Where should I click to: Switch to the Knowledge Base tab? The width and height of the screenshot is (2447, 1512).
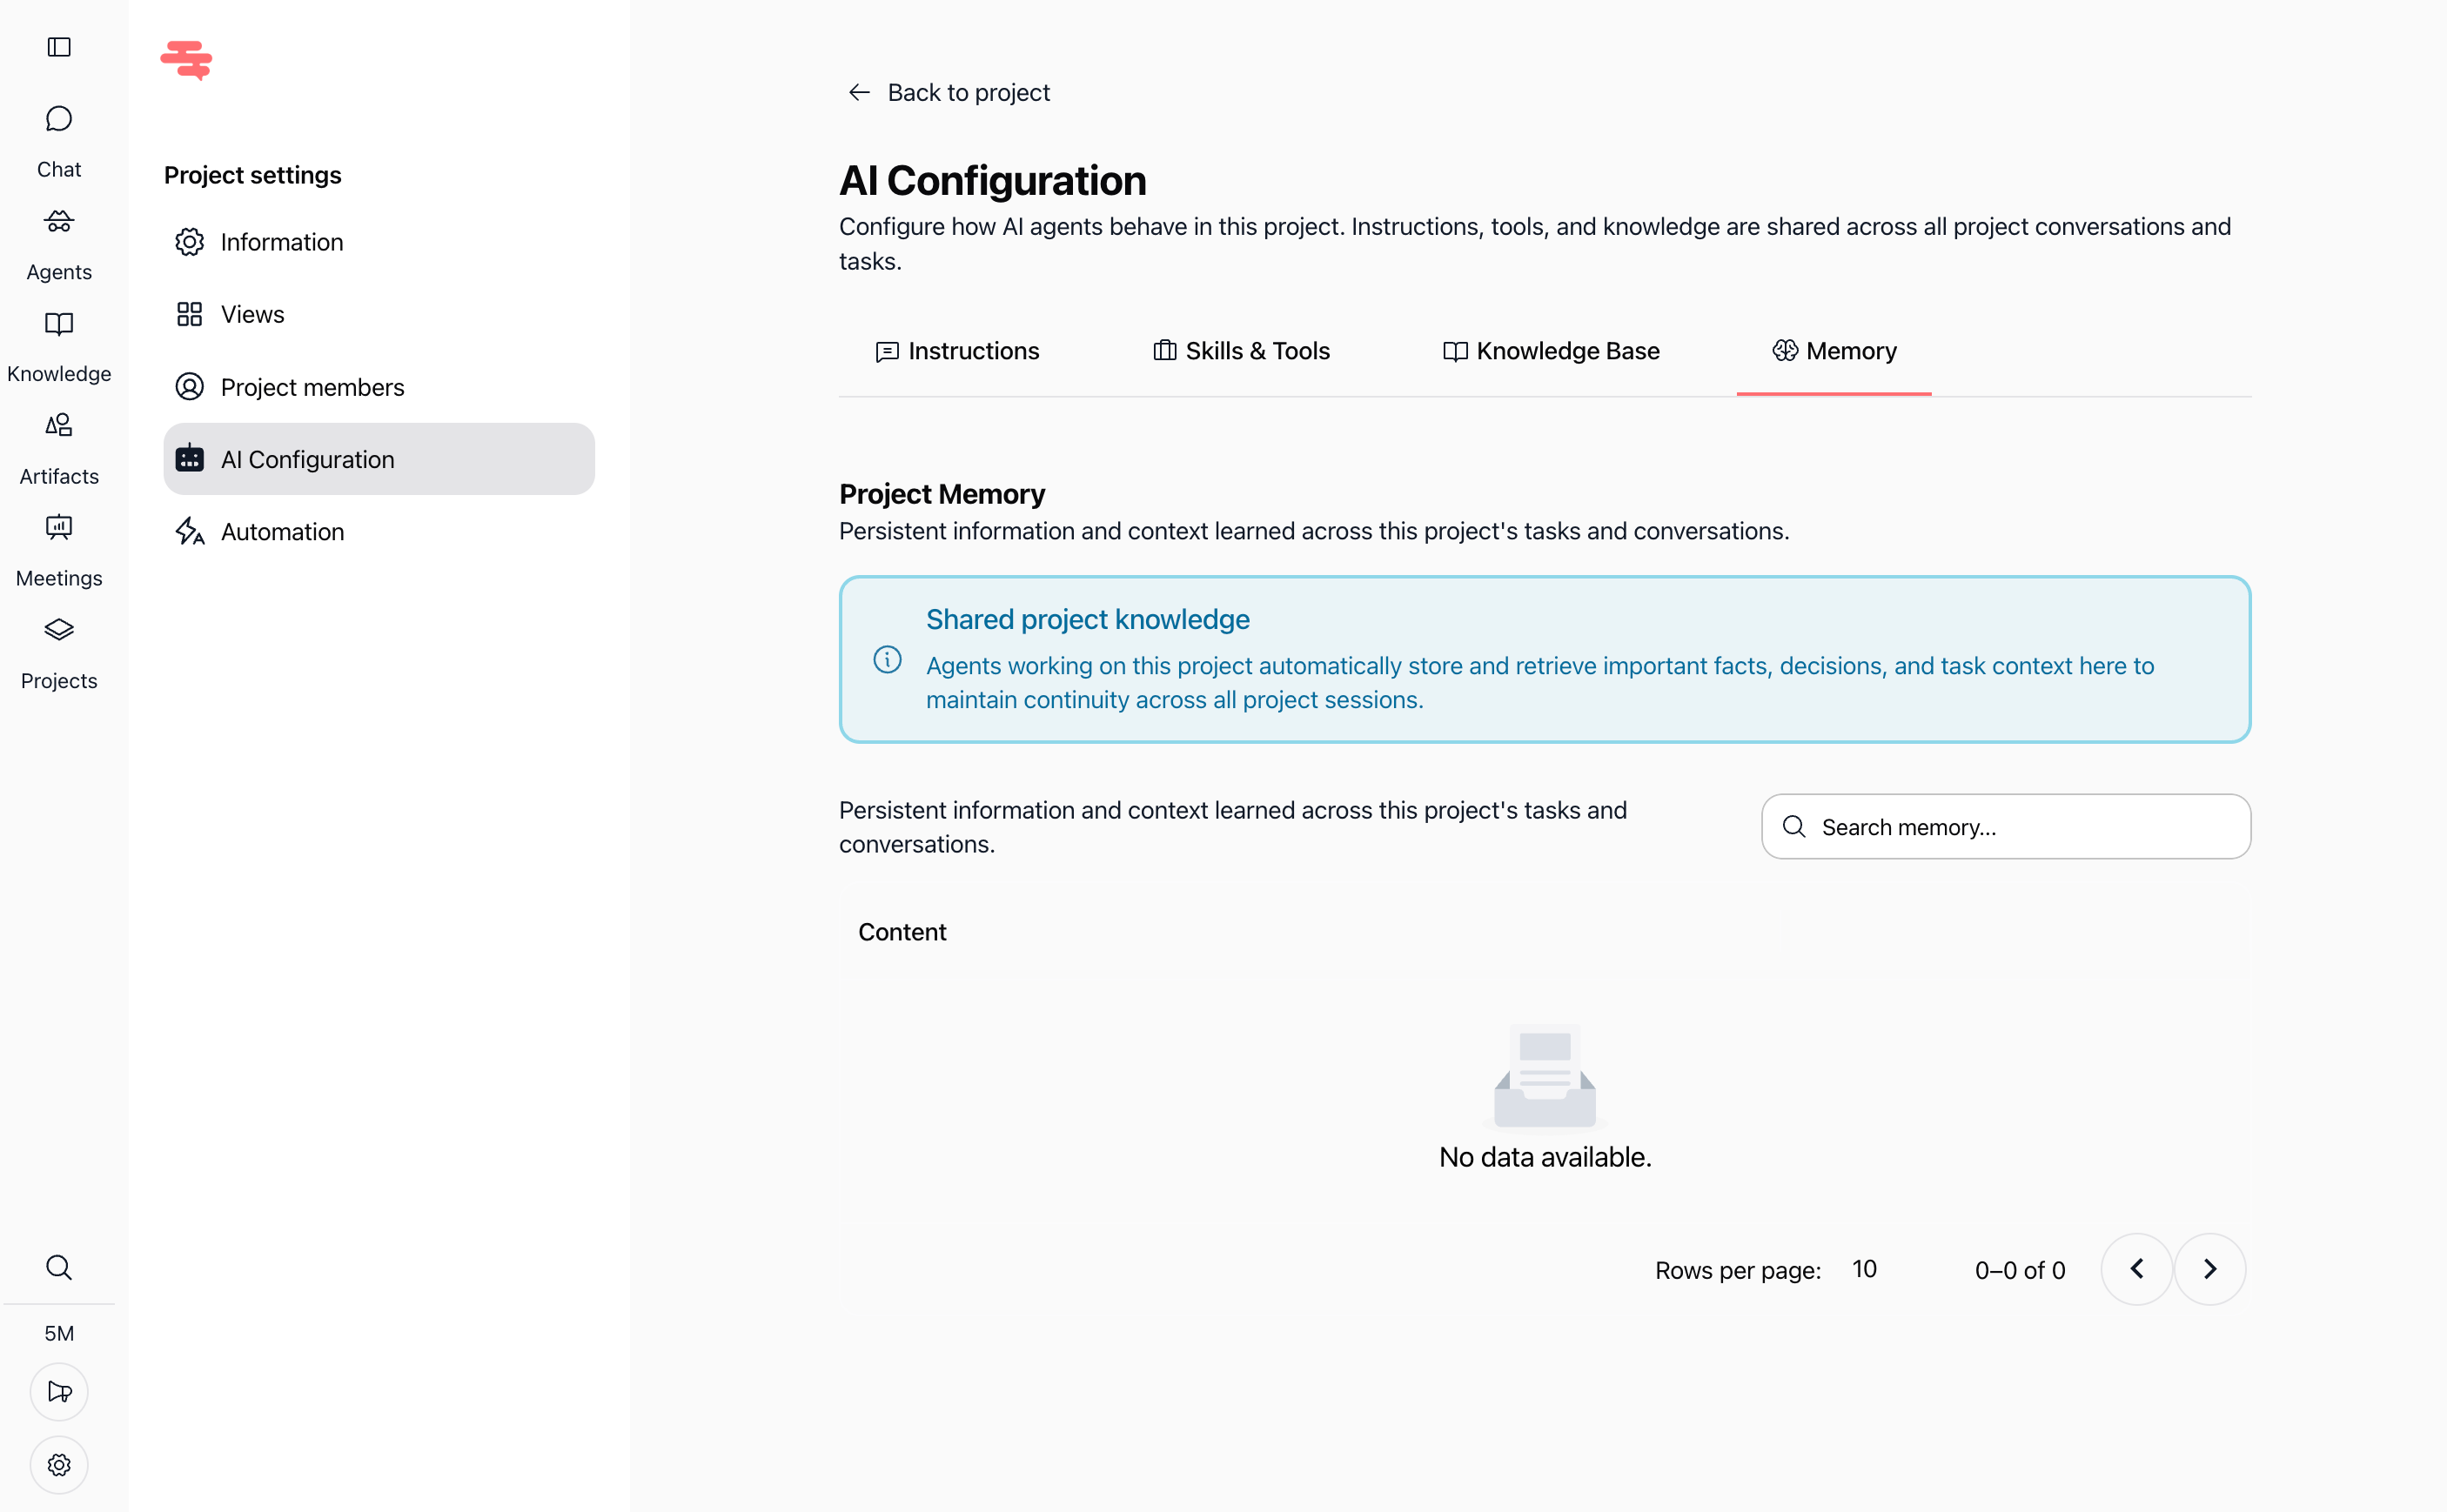pyautogui.click(x=1550, y=351)
